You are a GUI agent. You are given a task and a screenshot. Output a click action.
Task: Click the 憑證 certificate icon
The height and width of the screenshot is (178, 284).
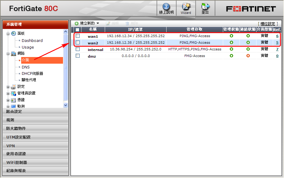[x=14, y=100]
